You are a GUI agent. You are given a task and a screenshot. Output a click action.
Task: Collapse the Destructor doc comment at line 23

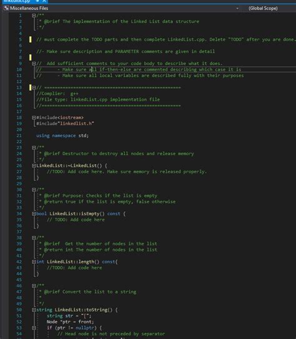pos(34,148)
